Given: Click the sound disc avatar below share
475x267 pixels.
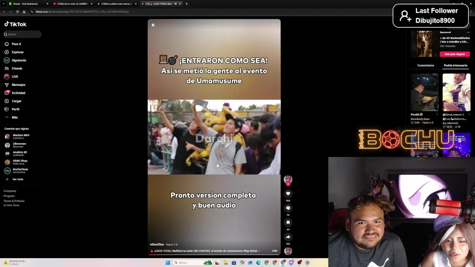Looking at the screenshot, I should pos(288,251).
